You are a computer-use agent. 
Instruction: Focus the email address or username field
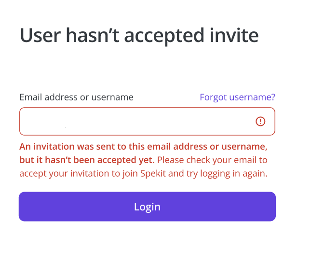click(x=147, y=121)
